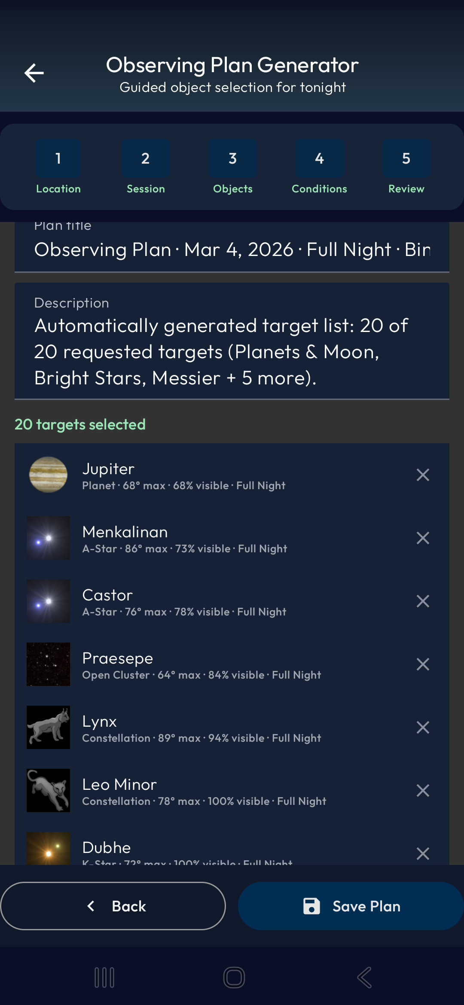Click the Castor star thumbnail
464x1005 pixels.
48,601
